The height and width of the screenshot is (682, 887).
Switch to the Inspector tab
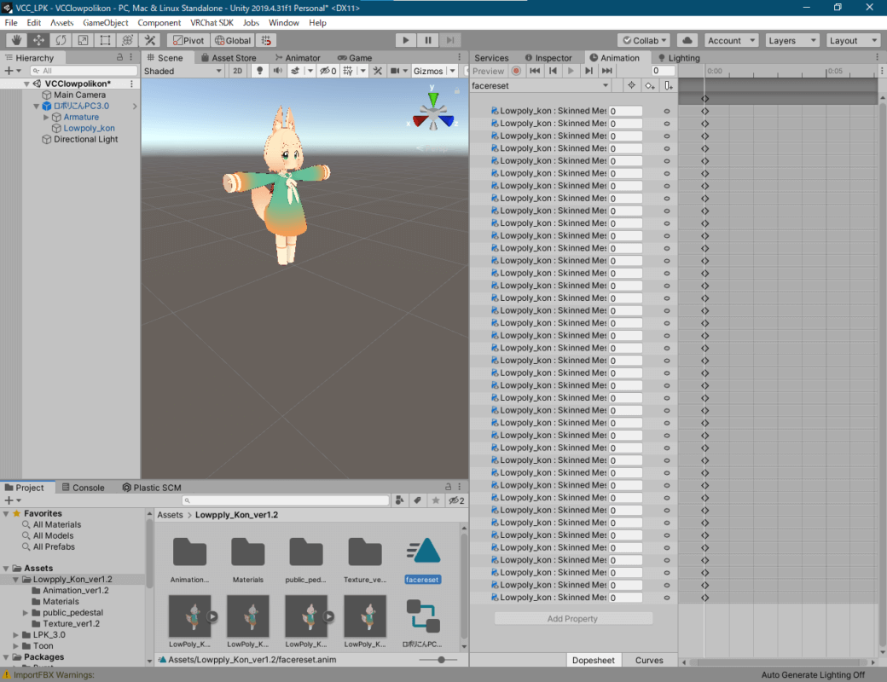[x=548, y=58]
